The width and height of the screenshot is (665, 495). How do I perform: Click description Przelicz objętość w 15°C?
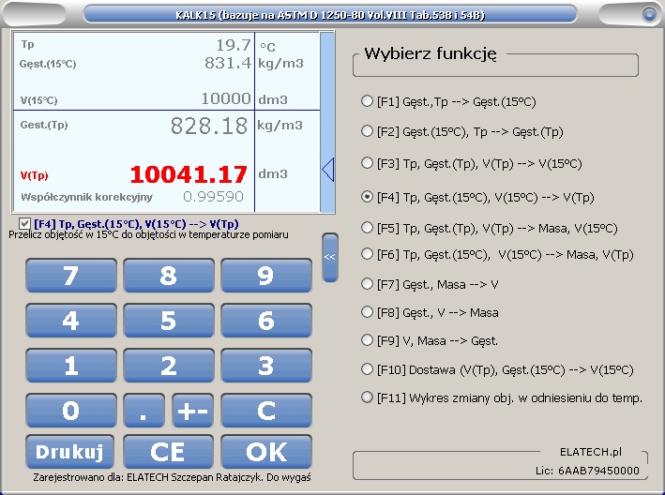148,234
